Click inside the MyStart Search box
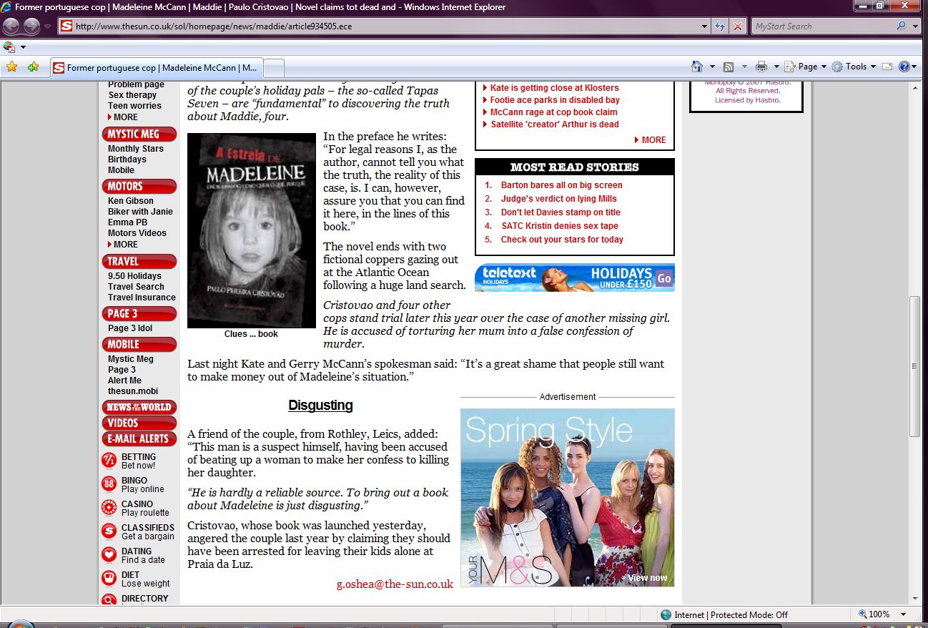 [822, 26]
